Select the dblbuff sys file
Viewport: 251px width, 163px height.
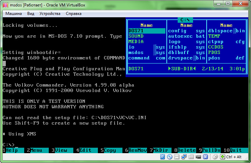[187, 52]
